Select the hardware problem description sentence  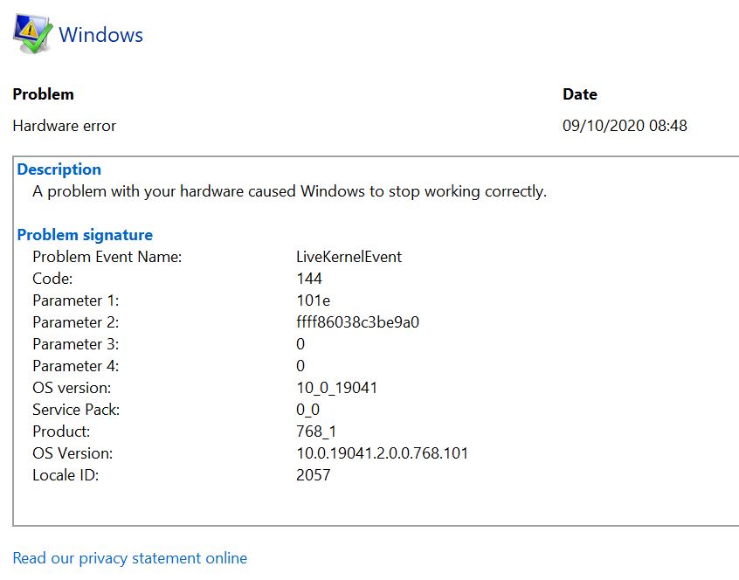pos(289,191)
